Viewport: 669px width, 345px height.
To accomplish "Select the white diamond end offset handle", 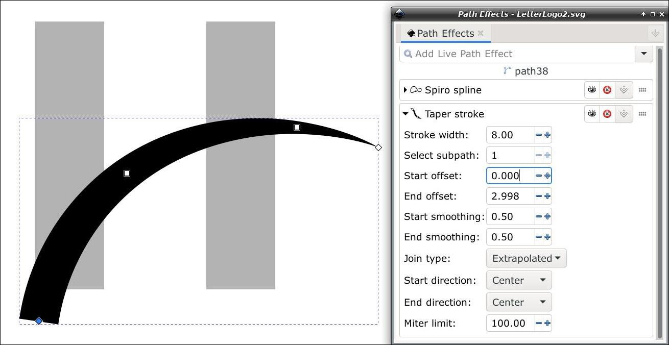I will [378, 147].
